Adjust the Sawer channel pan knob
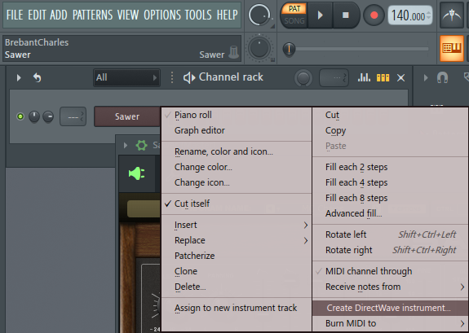The image size is (469, 333). 34,116
